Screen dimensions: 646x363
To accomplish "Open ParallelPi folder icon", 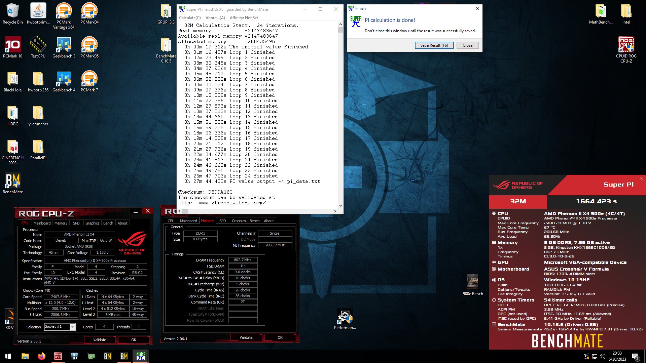I will 38,149.
